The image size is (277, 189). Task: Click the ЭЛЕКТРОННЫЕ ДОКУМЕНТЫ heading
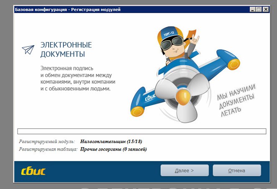[66, 49]
